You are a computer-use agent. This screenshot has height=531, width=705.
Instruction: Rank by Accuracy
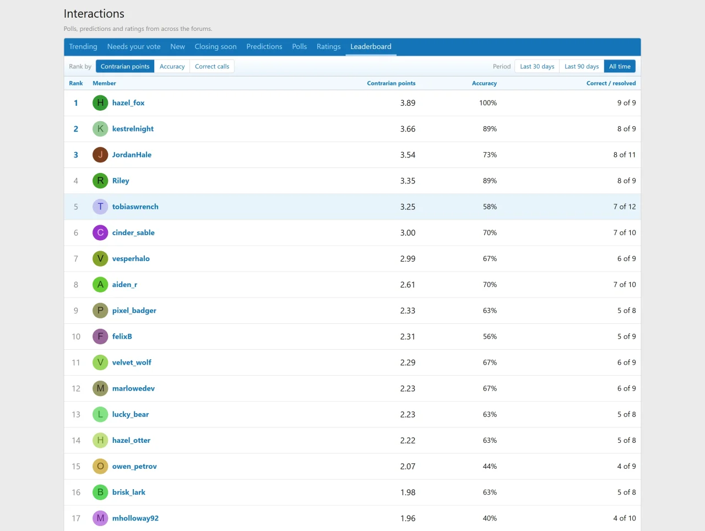[x=172, y=66]
